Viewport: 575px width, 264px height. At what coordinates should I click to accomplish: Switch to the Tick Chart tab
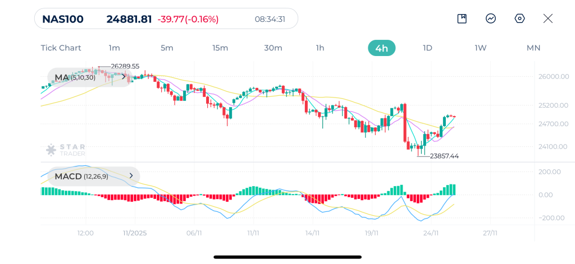(x=61, y=48)
